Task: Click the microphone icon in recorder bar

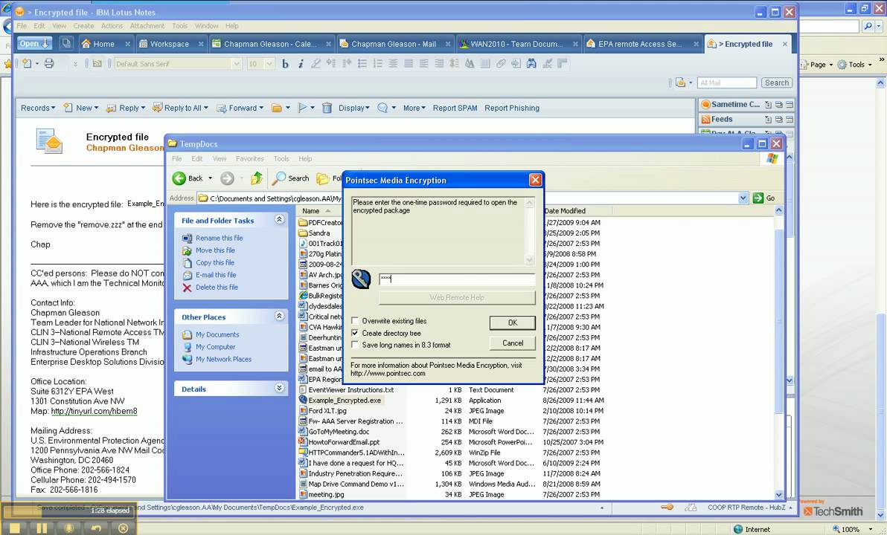Action: point(69,528)
